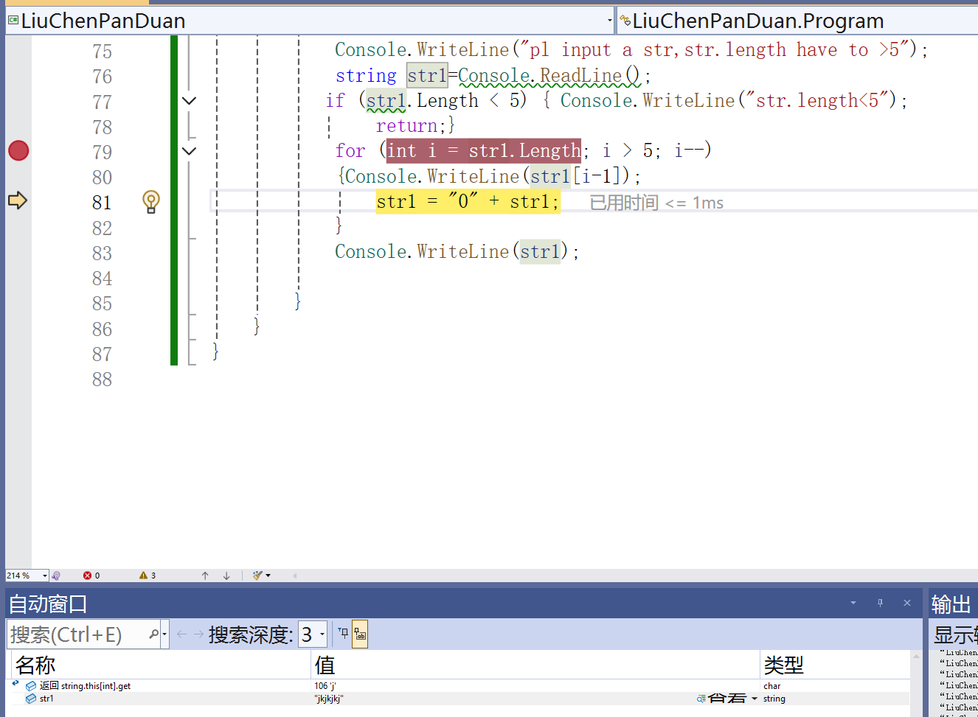Click line number 79
Screen dimensions: 978x717
(103, 153)
